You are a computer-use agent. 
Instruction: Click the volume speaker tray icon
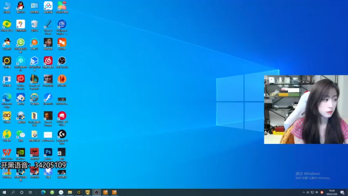(x=308, y=193)
